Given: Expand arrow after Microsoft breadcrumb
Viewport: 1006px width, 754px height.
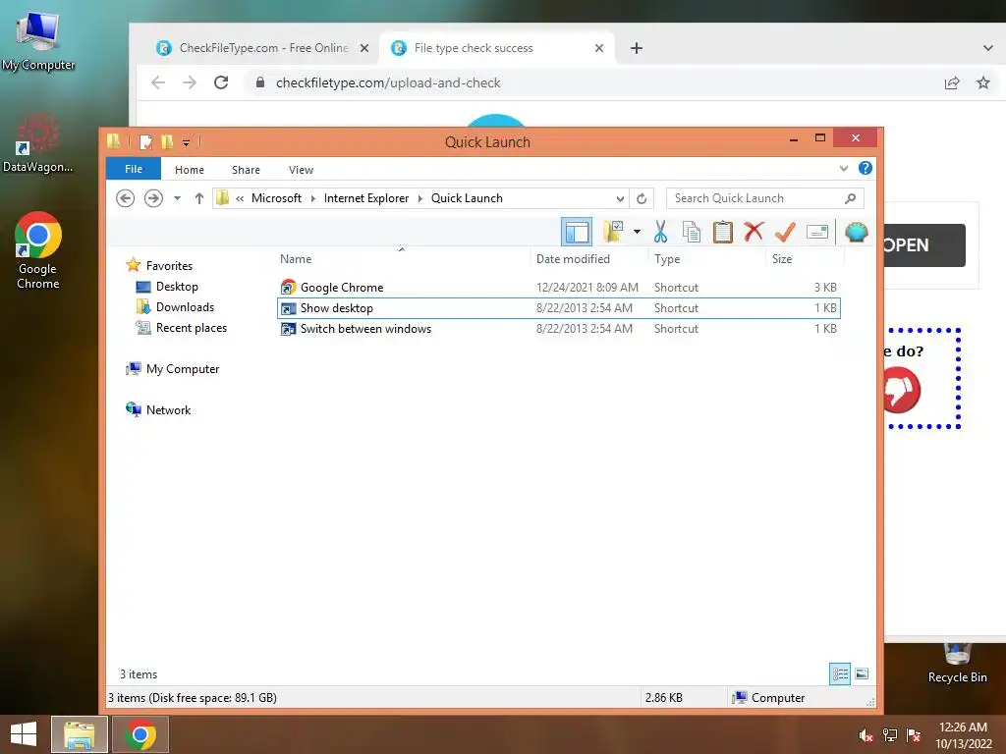Looking at the screenshot, I should click(x=313, y=198).
